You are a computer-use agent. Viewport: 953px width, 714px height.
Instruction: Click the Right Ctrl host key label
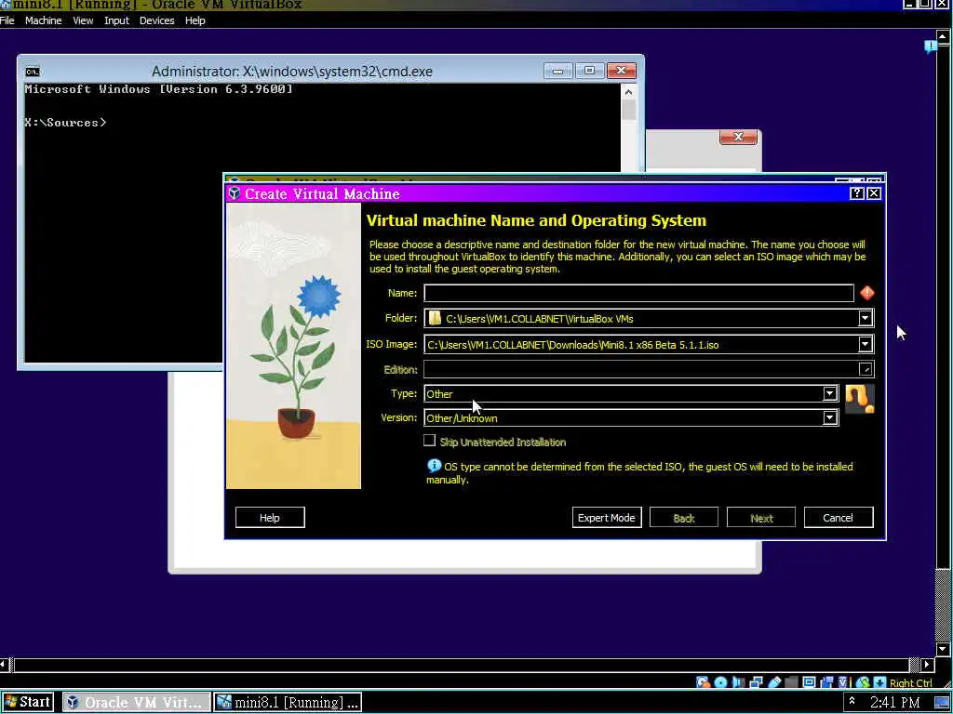click(910, 683)
